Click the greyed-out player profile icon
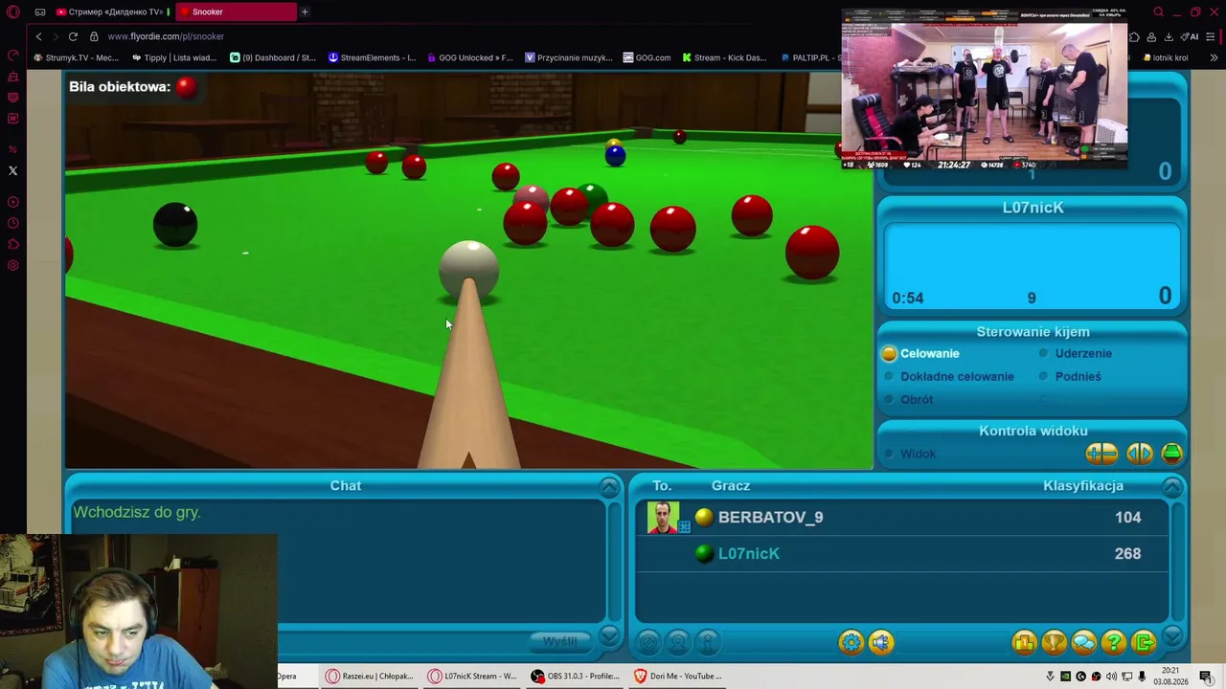 point(678,642)
